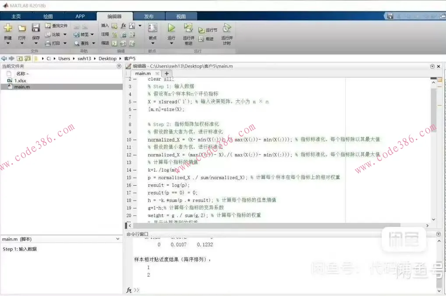Click the editor horizontal scrollbar
446x296 pixels.
(x=267, y=226)
